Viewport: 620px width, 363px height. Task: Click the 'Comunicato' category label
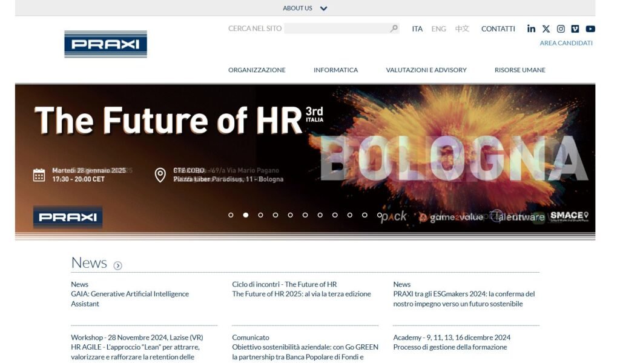(251, 338)
